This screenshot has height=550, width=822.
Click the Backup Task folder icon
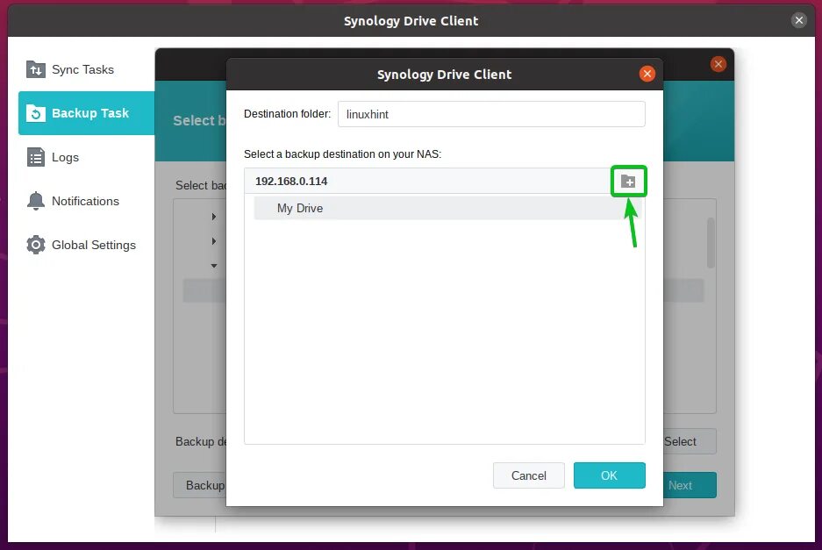36,113
